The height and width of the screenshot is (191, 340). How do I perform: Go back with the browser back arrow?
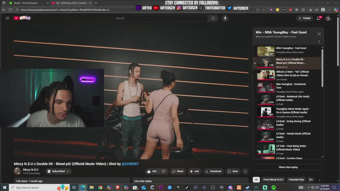point(4,10)
